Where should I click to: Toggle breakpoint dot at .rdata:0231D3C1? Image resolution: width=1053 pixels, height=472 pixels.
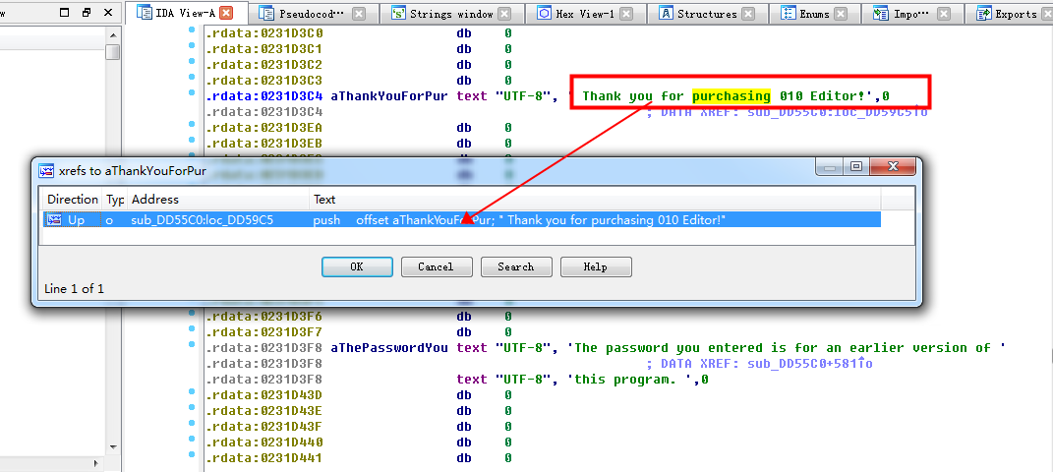192,46
